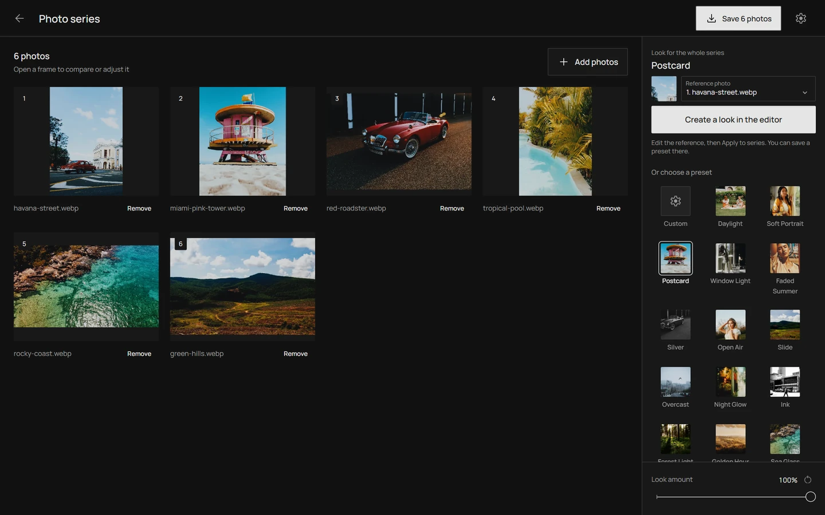This screenshot has height=515, width=825.
Task: Click Create a look in the editor
Action: point(733,120)
